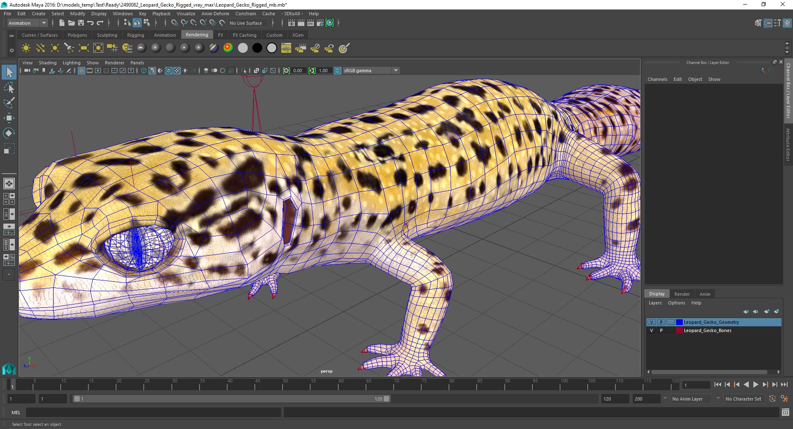793x429 pixels.
Task: Toggle display type box of Leopard_Gecko_Bones layer
Action: [670, 330]
